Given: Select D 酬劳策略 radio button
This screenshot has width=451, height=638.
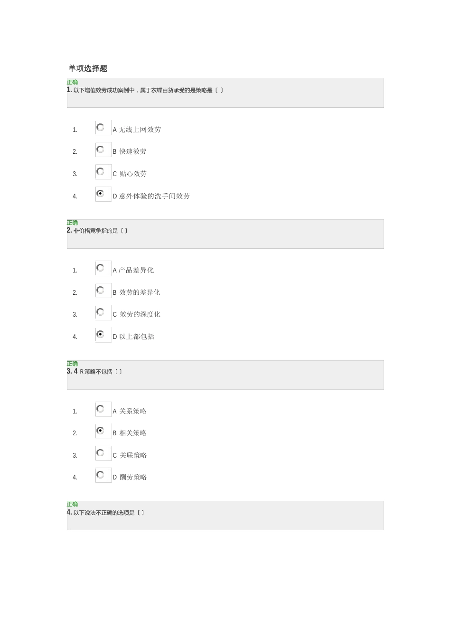Looking at the screenshot, I should 100,475.
